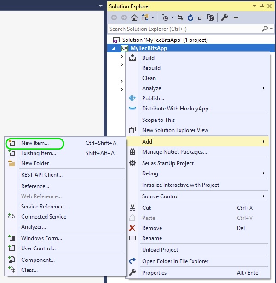Choose Set as StartUp Project
The height and width of the screenshot is (283, 276).
click(x=197, y=163)
